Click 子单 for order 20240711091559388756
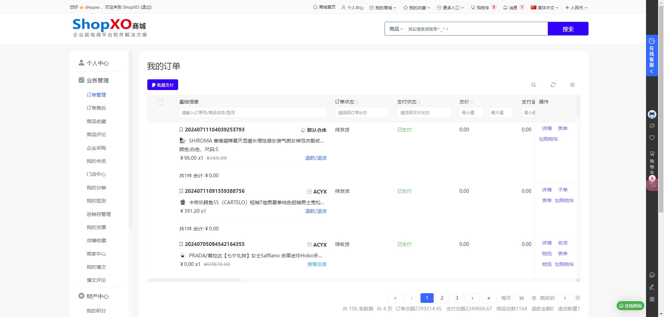This screenshot has width=664, height=317. coord(563,190)
